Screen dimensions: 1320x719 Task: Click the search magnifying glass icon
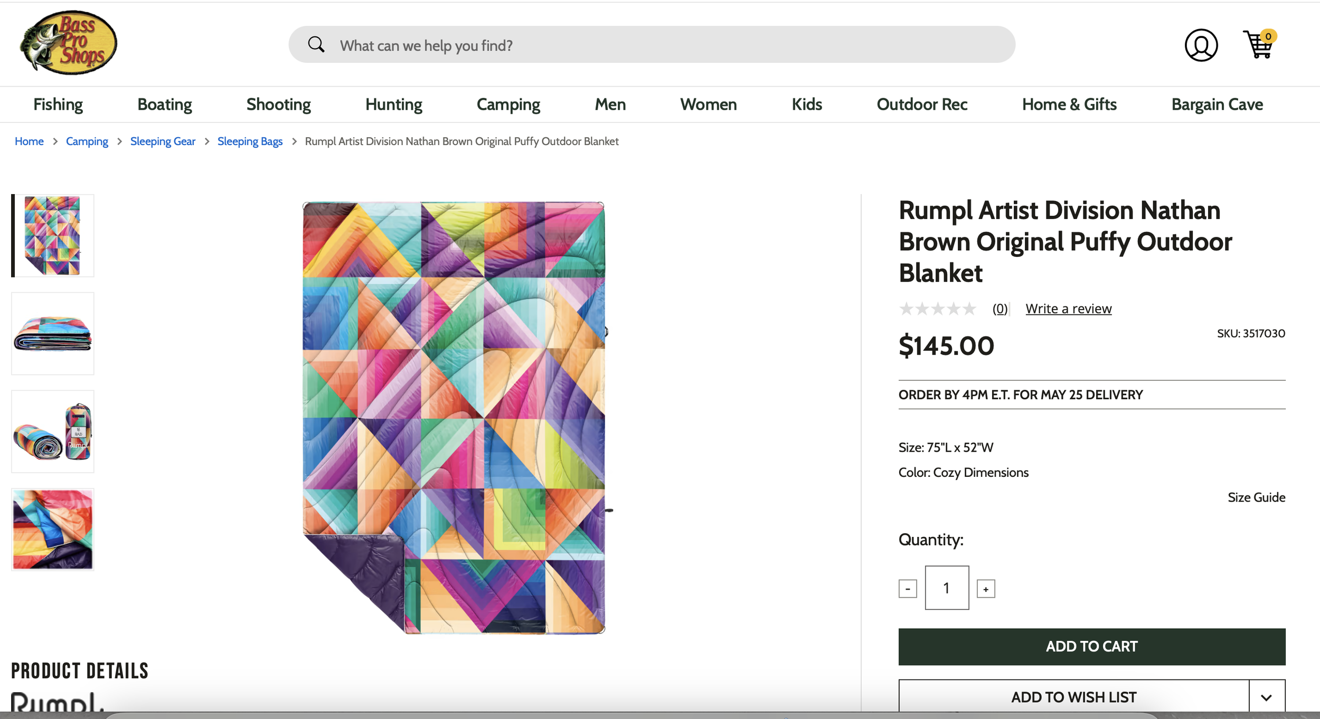pos(316,44)
